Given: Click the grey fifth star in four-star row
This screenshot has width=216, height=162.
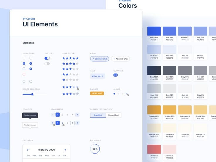Looking at the screenshot, I should 77,64.
